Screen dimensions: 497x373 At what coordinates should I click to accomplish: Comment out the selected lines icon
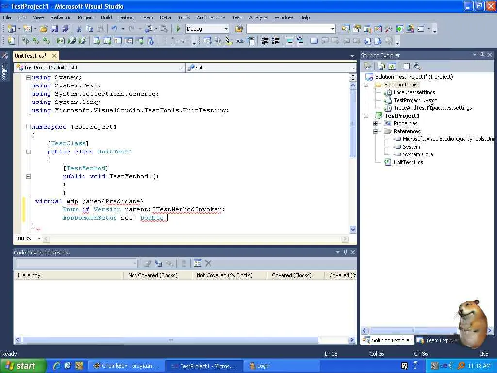[x=289, y=41]
